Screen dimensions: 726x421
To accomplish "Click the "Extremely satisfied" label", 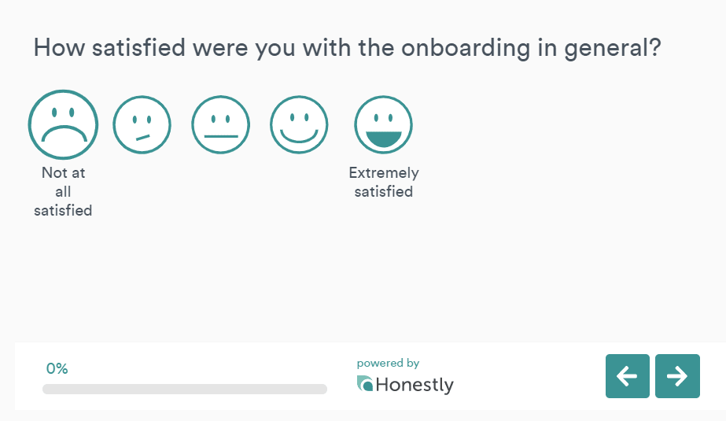I will (383, 182).
